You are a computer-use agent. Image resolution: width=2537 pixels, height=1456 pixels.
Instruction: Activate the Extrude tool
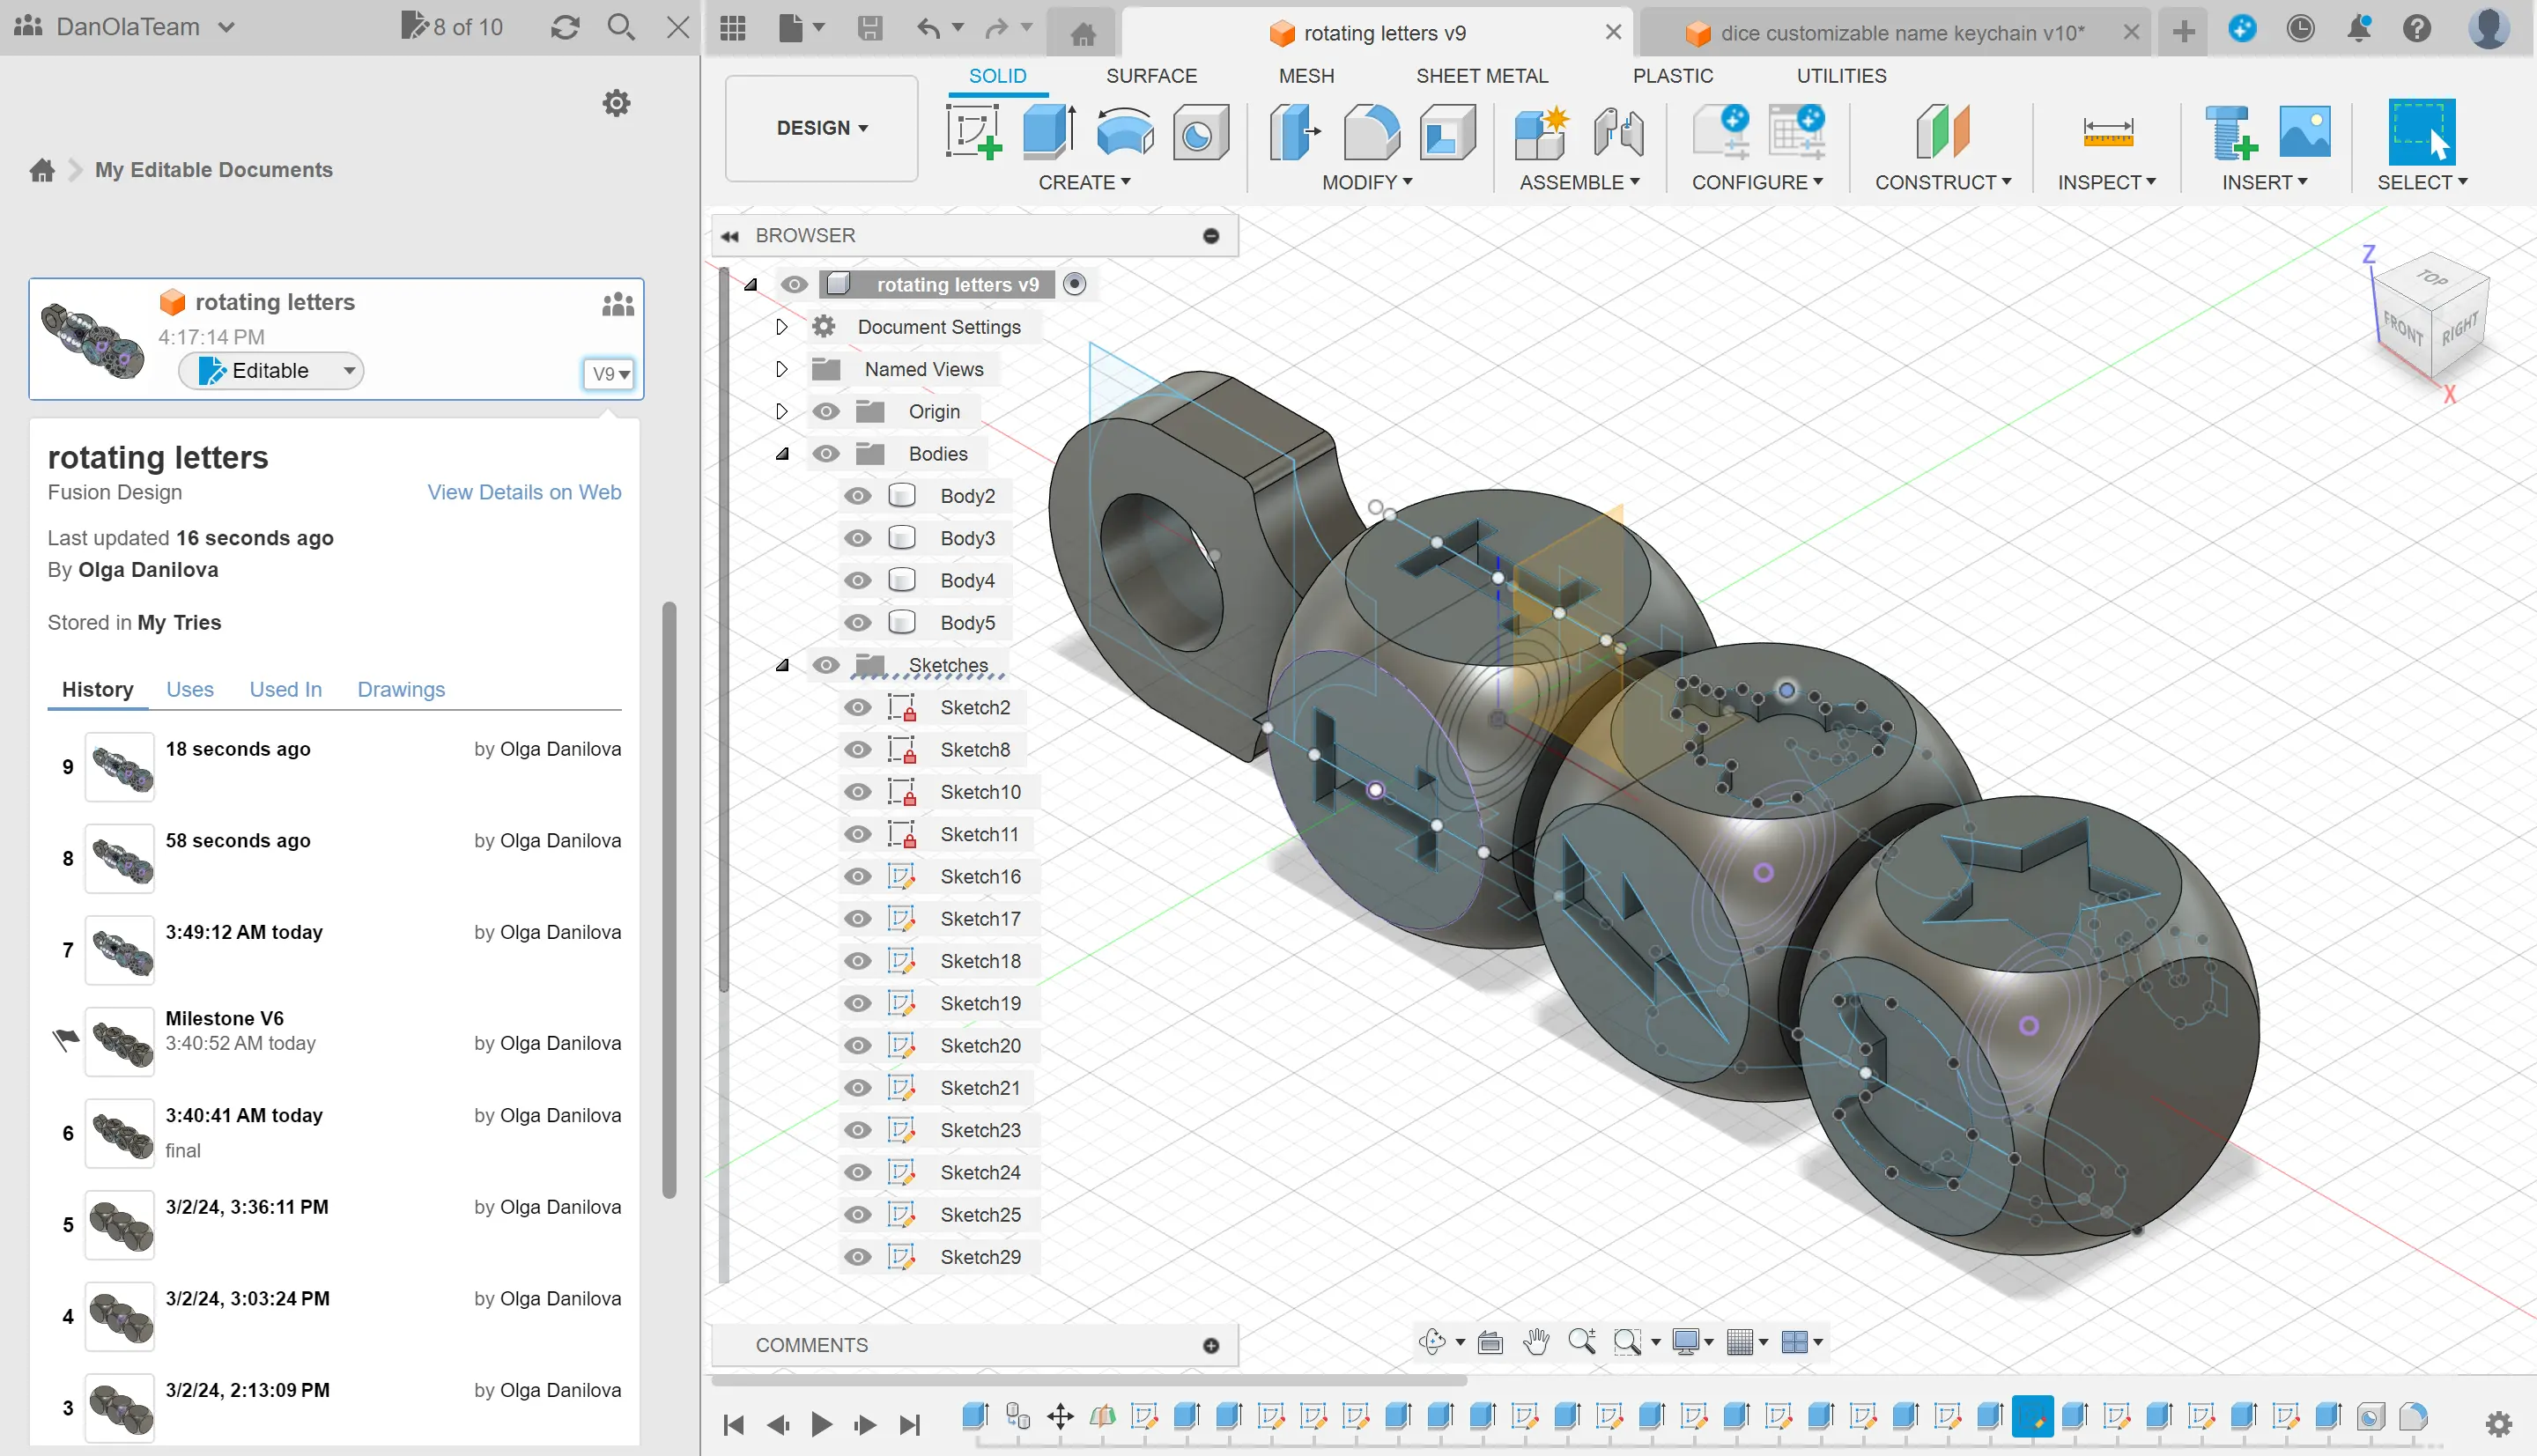click(x=1049, y=132)
